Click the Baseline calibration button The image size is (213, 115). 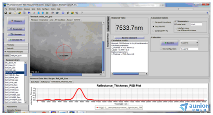point(170,43)
